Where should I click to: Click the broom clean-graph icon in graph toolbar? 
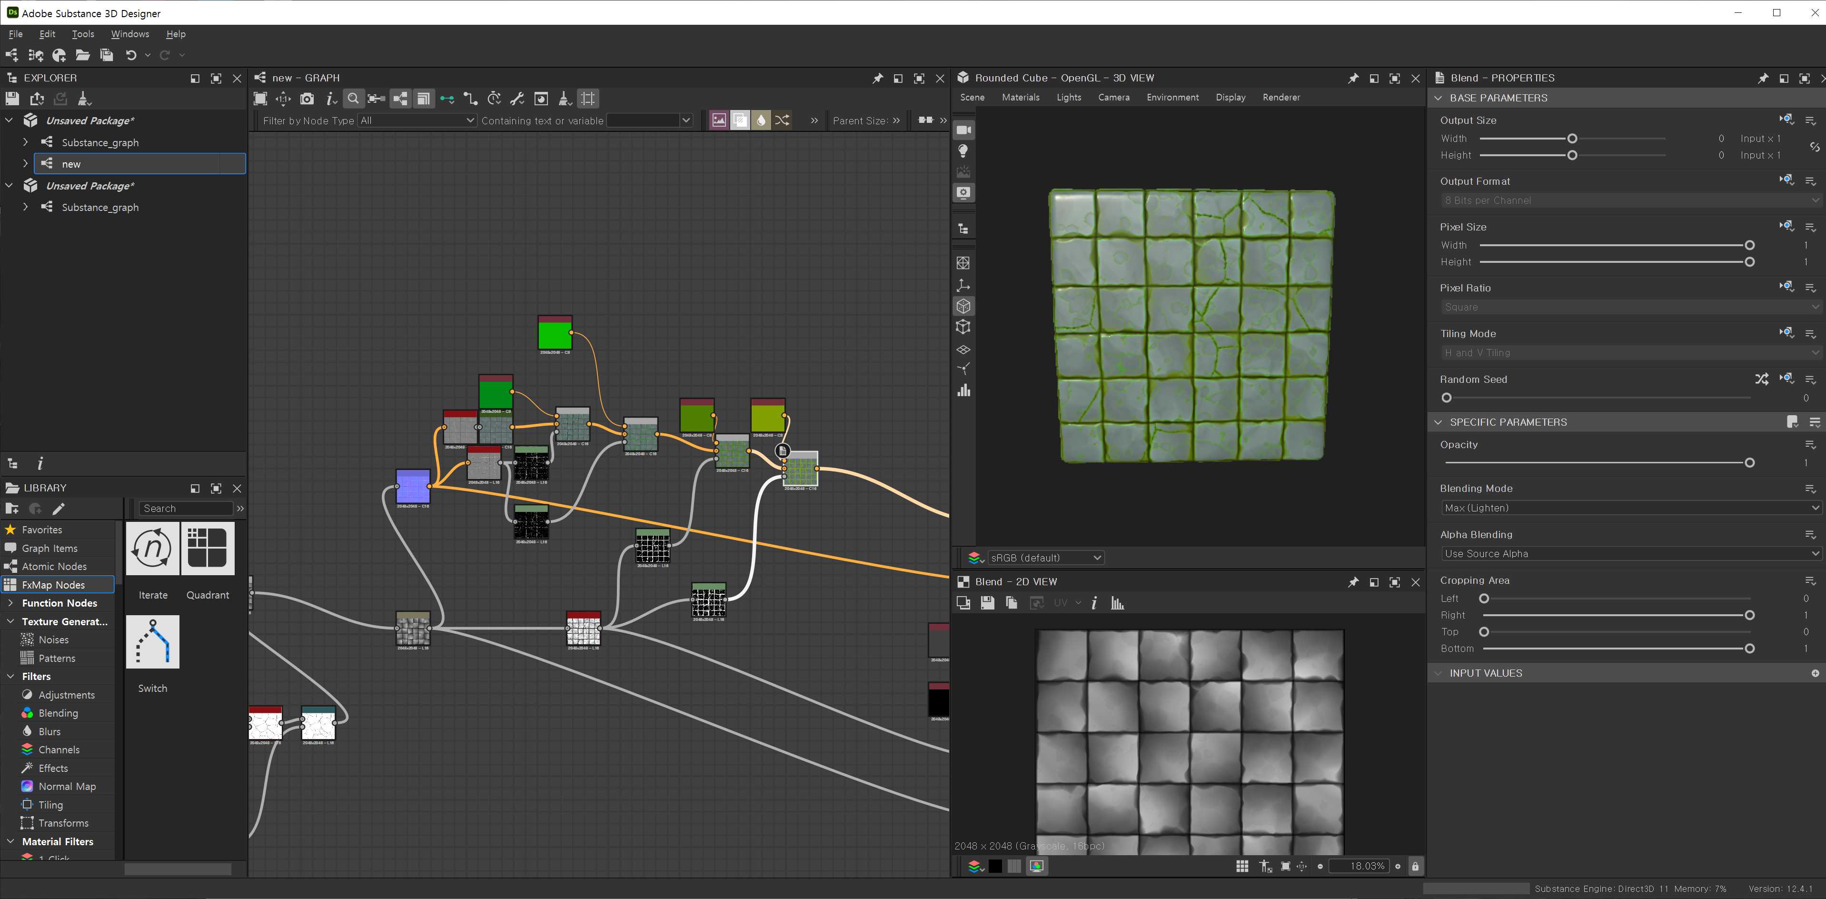click(564, 99)
